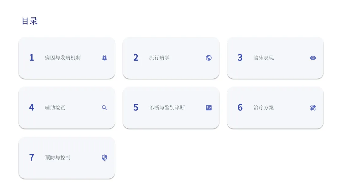Click the magnifier icon beside 辅助检查

[x=104, y=108]
